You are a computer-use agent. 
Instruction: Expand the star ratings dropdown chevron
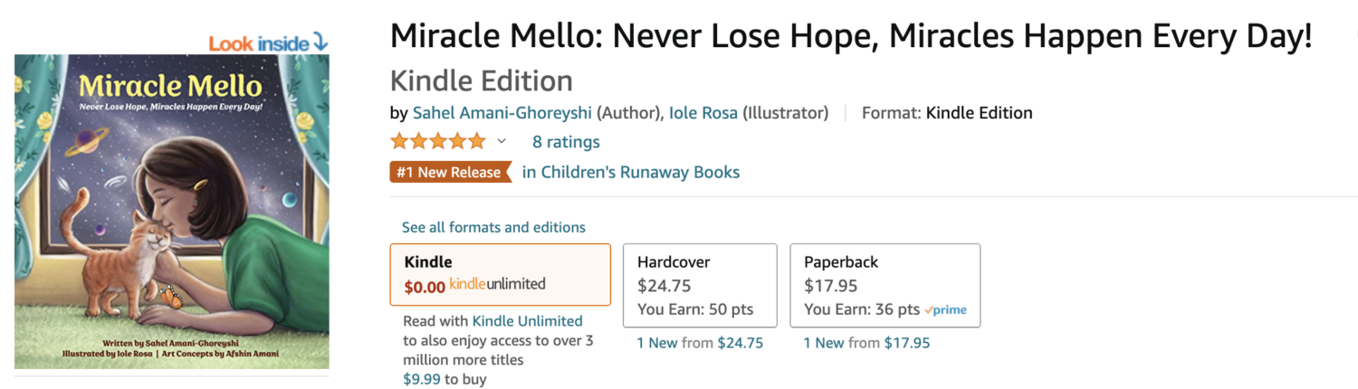point(502,141)
